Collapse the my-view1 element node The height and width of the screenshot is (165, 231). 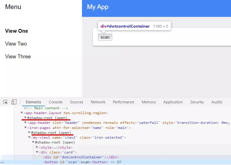coord(29,137)
